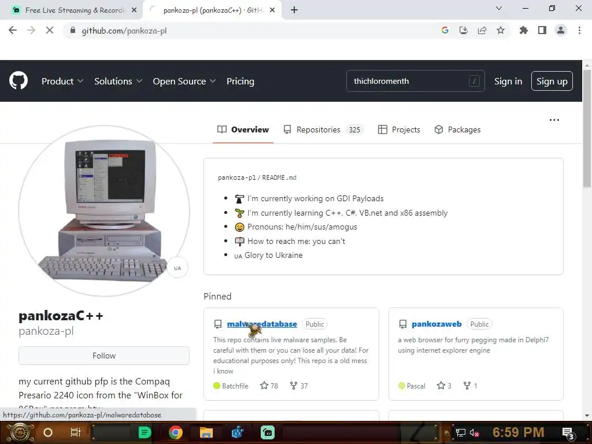The width and height of the screenshot is (592, 444).
Task: Follow pankoza-pl with the Follow button
Action: pyautogui.click(x=104, y=356)
